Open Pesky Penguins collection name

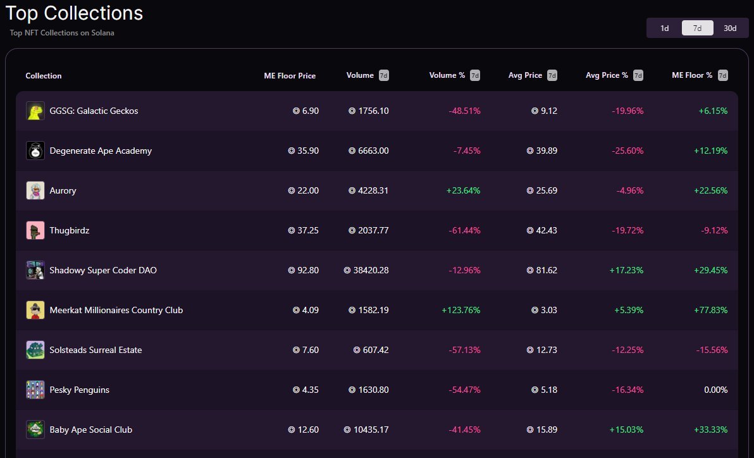coord(79,390)
